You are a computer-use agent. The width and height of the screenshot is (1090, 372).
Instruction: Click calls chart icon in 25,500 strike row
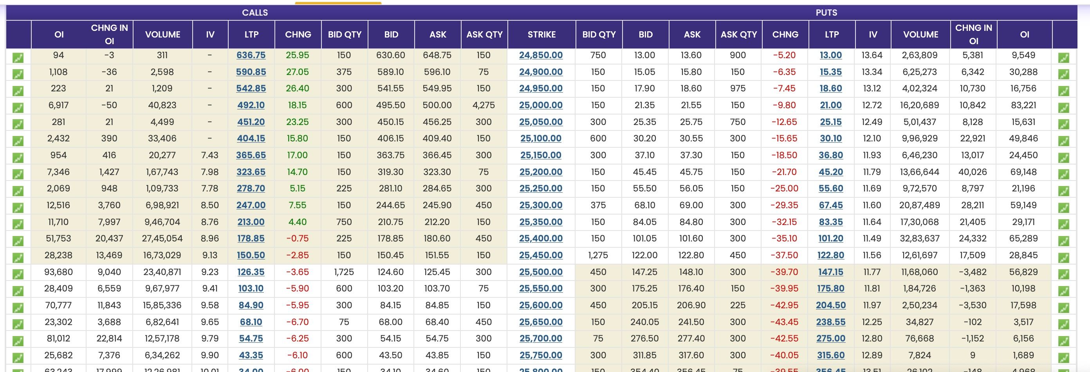(x=18, y=274)
